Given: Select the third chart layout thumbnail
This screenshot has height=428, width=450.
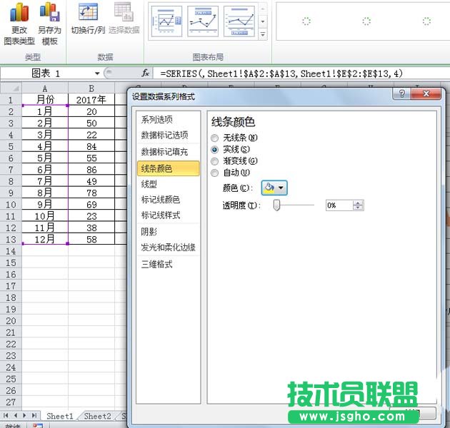Looking at the screenshot, I should pos(239,21).
